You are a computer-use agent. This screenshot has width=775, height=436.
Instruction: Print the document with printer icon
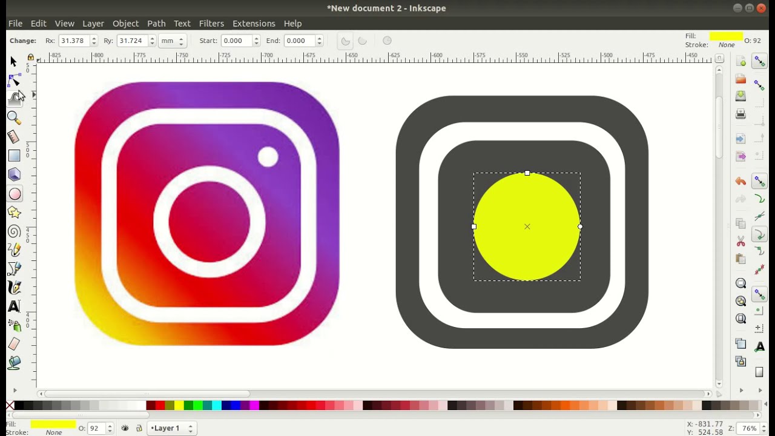pyautogui.click(x=740, y=114)
